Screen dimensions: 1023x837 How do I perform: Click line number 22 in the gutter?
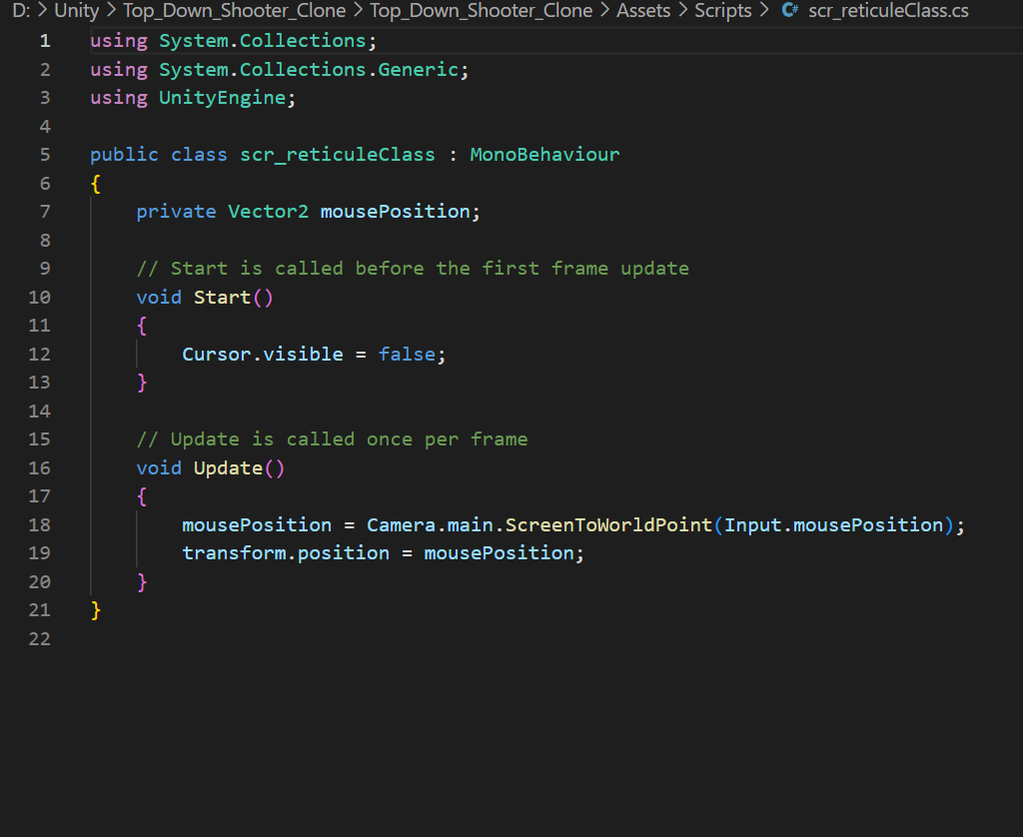point(40,639)
